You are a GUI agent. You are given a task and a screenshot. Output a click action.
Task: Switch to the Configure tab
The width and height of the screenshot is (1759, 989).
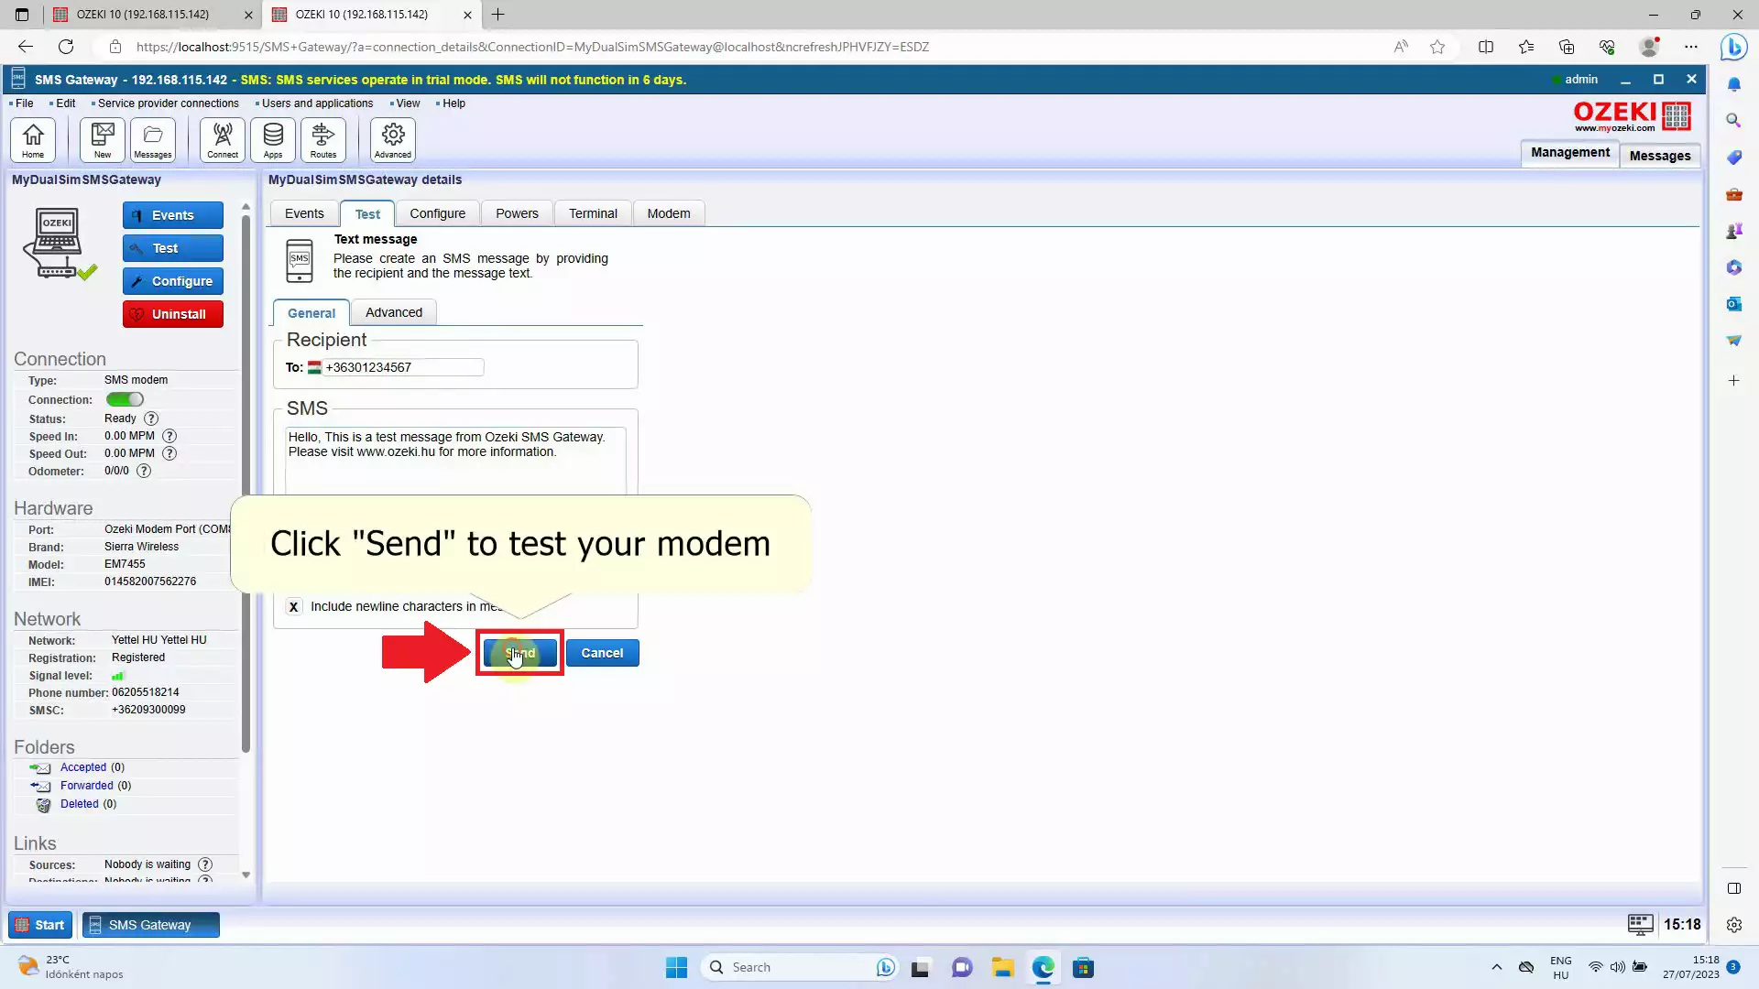tap(439, 212)
